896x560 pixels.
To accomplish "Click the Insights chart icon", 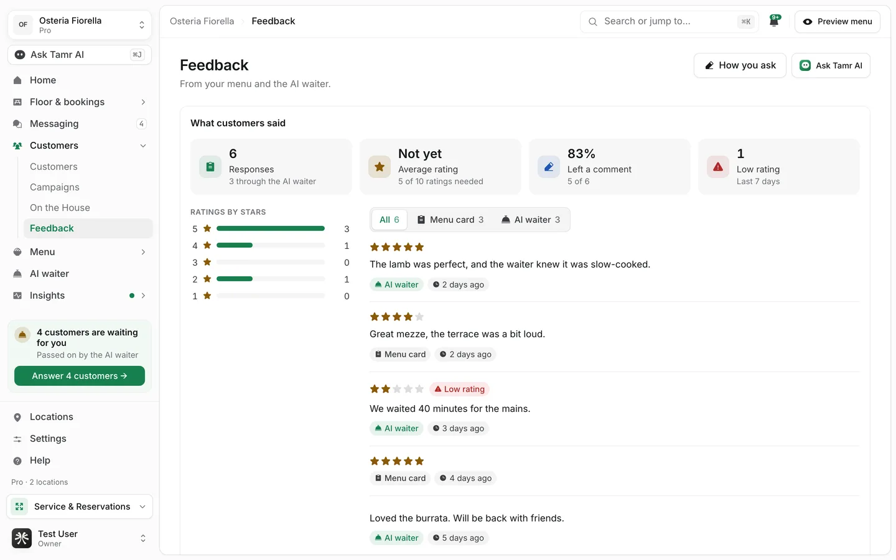I will (x=17, y=296).
